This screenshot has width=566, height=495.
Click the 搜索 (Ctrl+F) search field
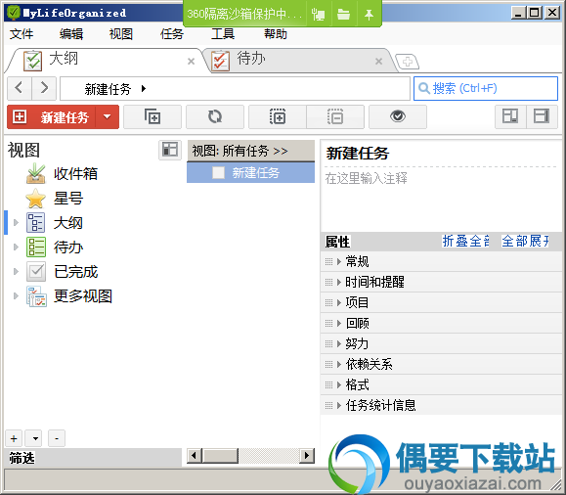(x=486, y=88)
